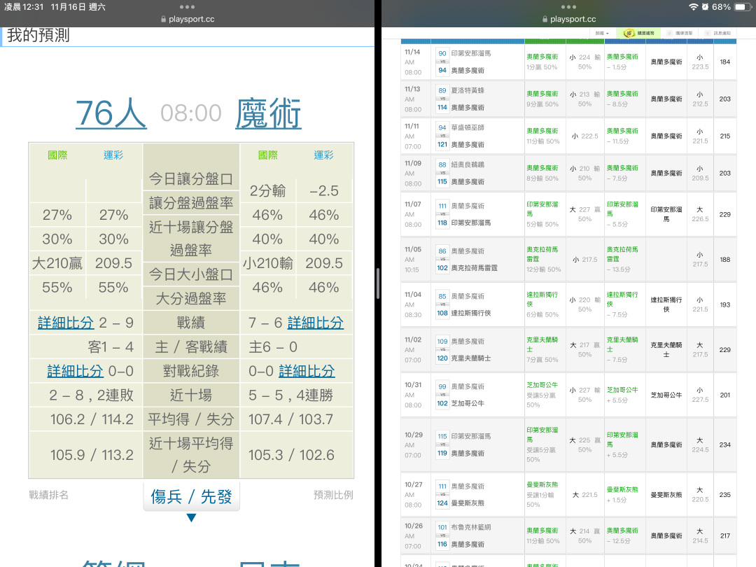
Task: Tap 大 226.5 cell in 11/07 row
Action: click(x=700, y=215)
